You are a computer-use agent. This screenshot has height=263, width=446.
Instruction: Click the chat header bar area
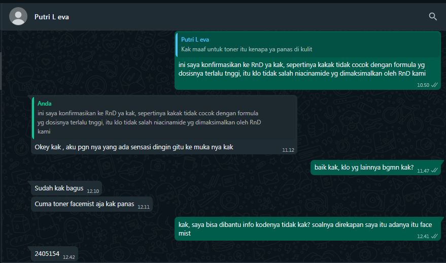(223, 17)
